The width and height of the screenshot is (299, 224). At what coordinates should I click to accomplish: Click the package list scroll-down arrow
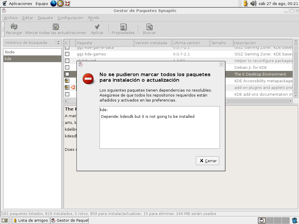(296, 96)
